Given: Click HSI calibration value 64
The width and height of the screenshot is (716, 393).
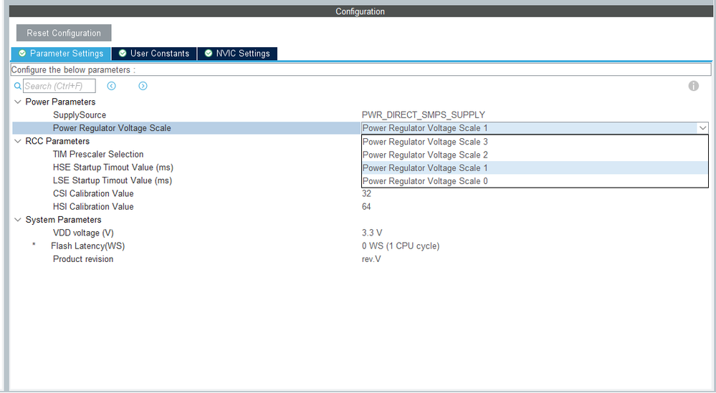Looking at the screenshot, I should pos(366,207).
